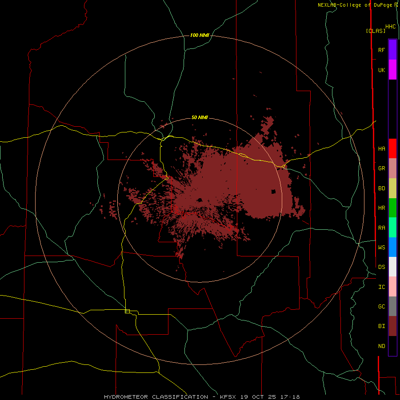
Task: Click the NEXLAB-College of DuPage header text
Action: point(357,5)
